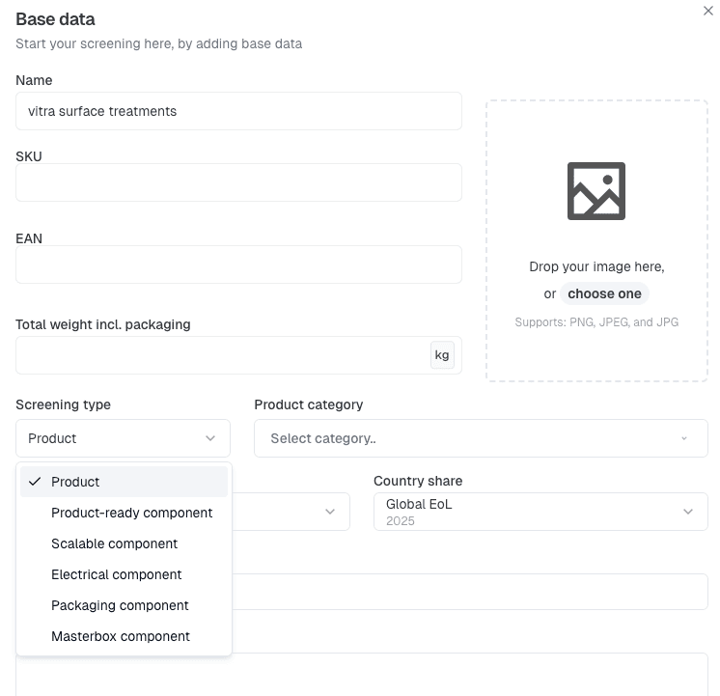Screen dimensions: 720x696
Task: Click the Country share chevron arrow
Action: tap(688, 512)
